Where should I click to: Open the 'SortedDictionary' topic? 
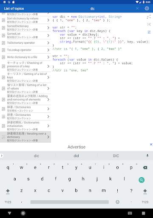coord(25,28)
